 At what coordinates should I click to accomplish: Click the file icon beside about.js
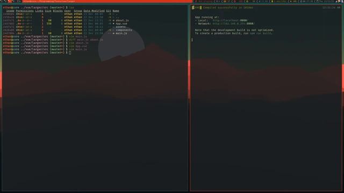coord(113,20)
